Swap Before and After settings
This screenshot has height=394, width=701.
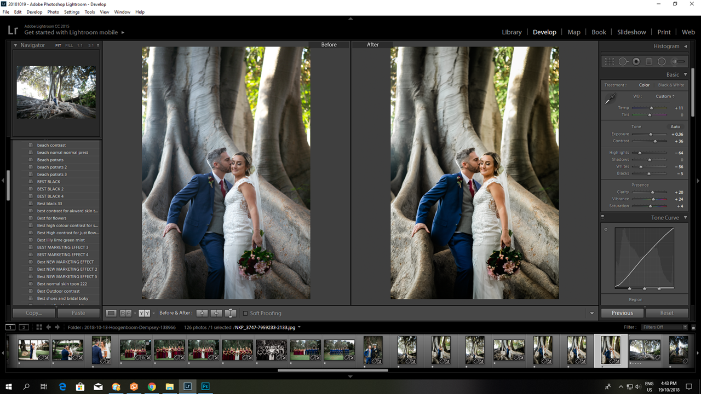coord(231,313)
